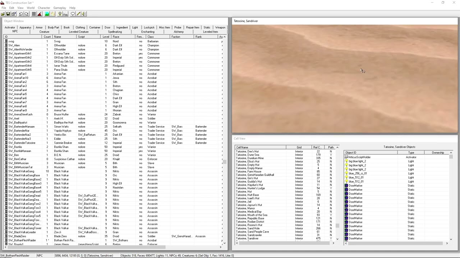Toggle grid snap icon
The image size is (460, 258).
[x=34, y=14]
